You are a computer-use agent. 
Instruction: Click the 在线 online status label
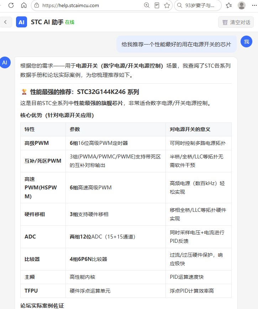tap(70, 22)
